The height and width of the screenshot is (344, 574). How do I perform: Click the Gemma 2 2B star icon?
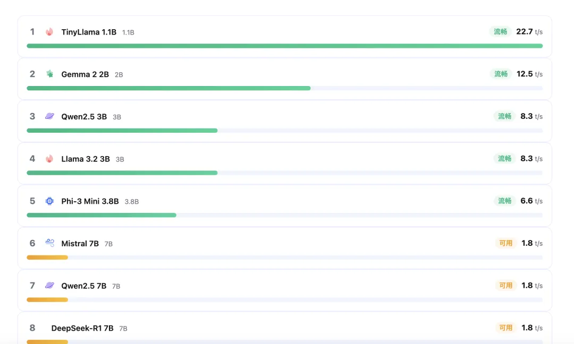(x=49, y=74)
